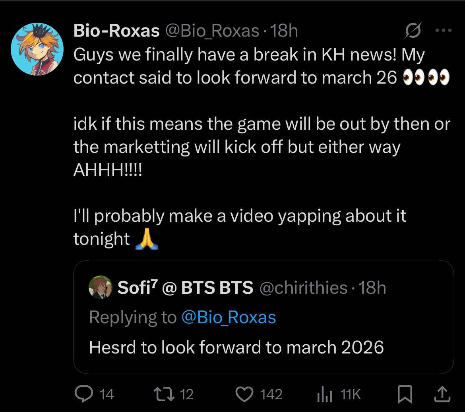This screenshot has height=412, width=465.
Task: Open the @chirithies handle in quoted post
Action: tap(303, 288)
